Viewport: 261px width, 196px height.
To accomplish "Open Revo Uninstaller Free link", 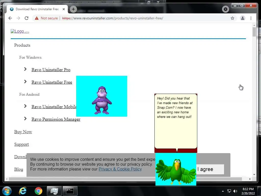I will (x=52, y=82).
